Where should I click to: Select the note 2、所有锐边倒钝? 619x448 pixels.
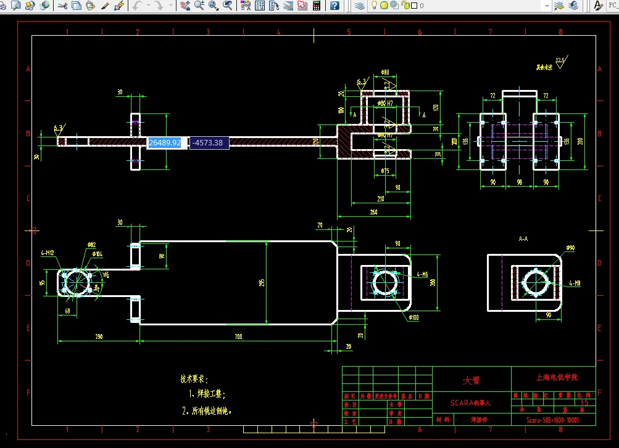point(207,411)
